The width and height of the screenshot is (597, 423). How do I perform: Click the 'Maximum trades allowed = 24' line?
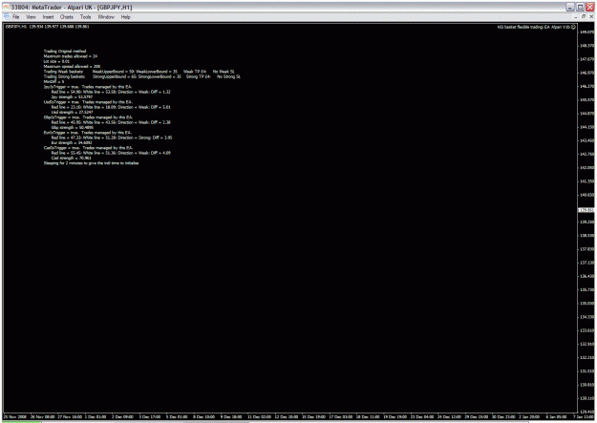(x=71, y=56)
